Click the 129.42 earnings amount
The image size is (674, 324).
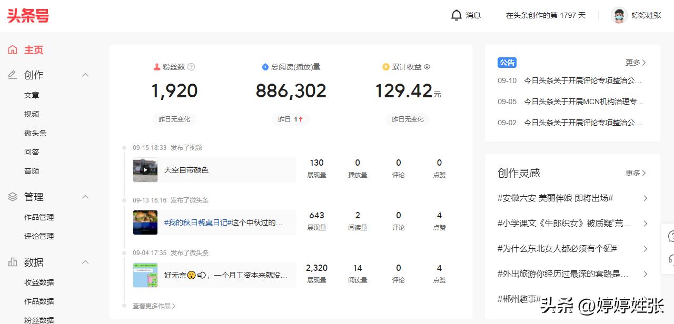pos(403,91)
